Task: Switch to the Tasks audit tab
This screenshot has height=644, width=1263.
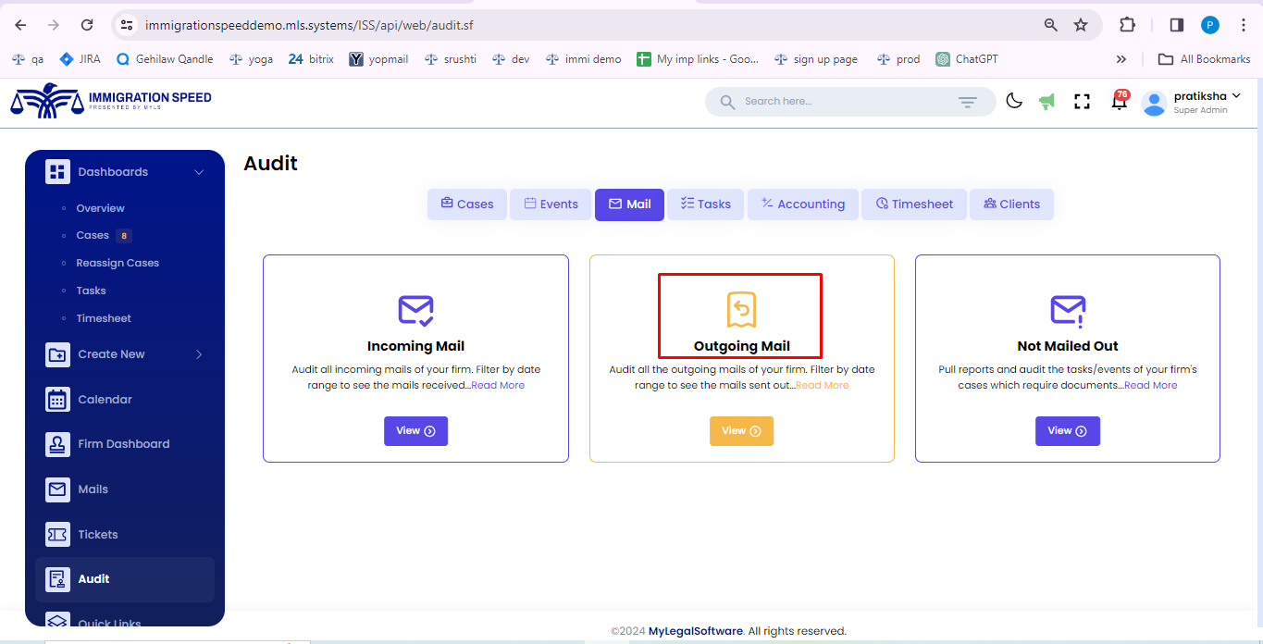Action: coord(706,204)
